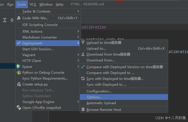Click the download arrow icon beside Download from time服务器

point(83,54)
